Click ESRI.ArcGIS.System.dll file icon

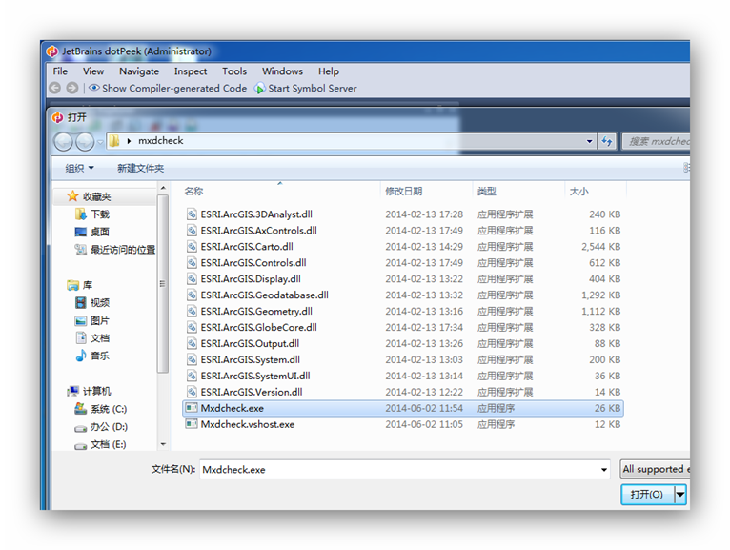pyautogui.click(x=192, y=359)
